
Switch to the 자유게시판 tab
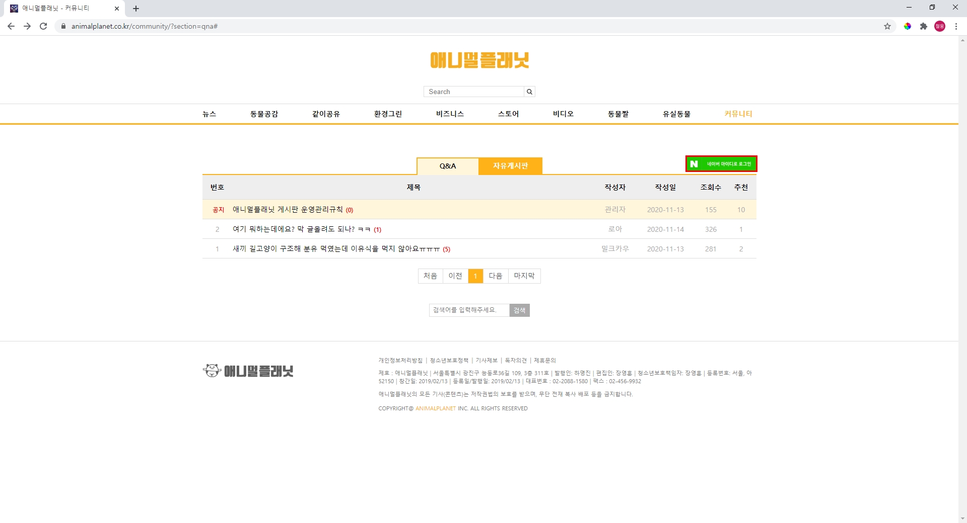(510, 166)
